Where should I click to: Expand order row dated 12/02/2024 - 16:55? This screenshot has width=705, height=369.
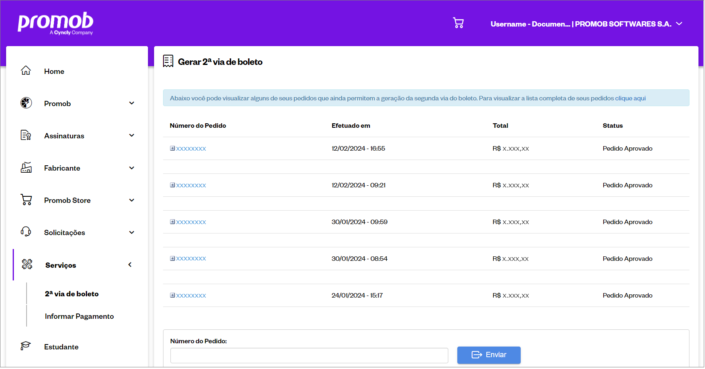point(172,149)
